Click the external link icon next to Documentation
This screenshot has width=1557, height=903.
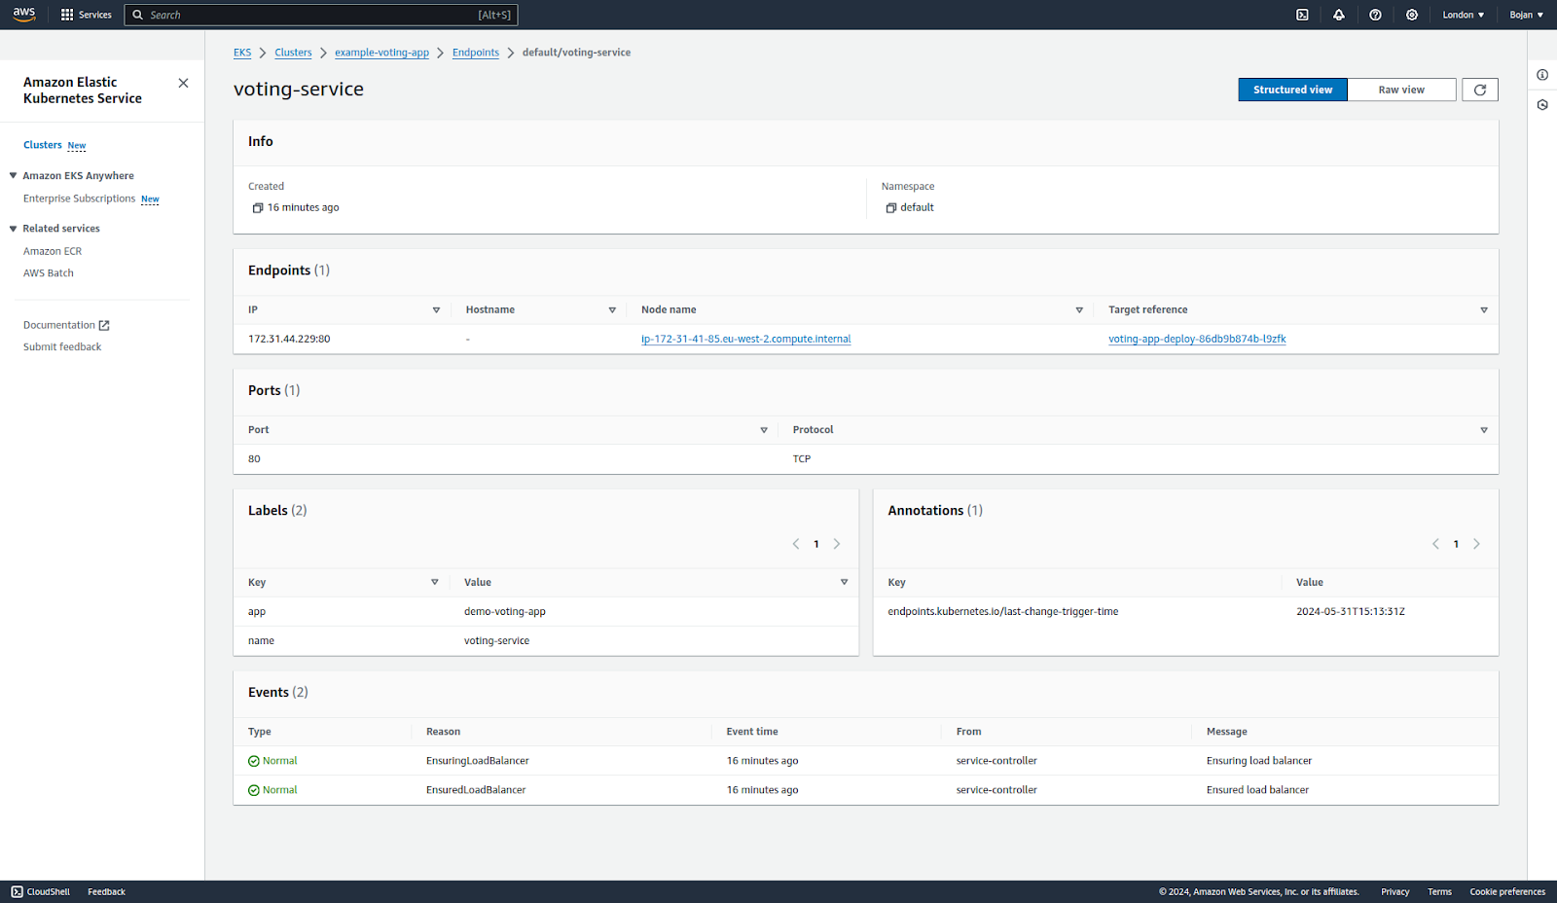coord(104,325)
